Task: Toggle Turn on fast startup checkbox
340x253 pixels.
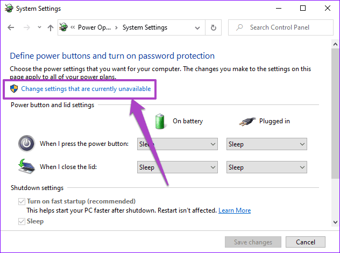Action: [x=22, y=201]
